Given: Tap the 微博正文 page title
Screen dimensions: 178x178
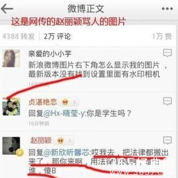Looking at the screenshot, I should click(86, 9).
